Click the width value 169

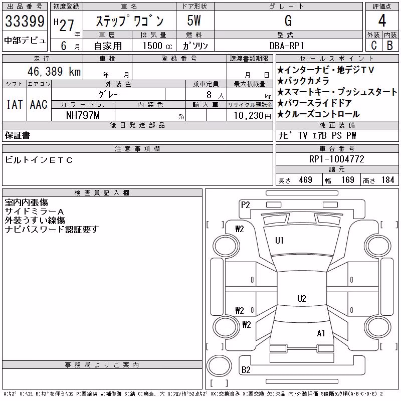click(347, 180)
